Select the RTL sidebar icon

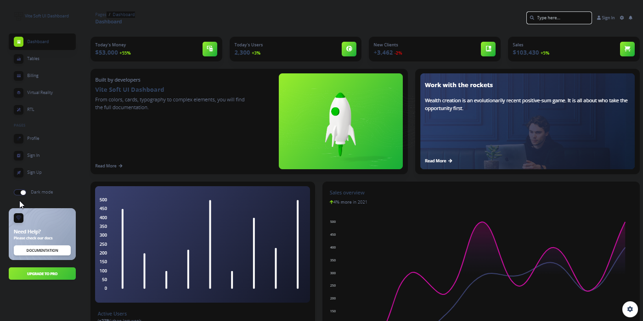[18, 109]
